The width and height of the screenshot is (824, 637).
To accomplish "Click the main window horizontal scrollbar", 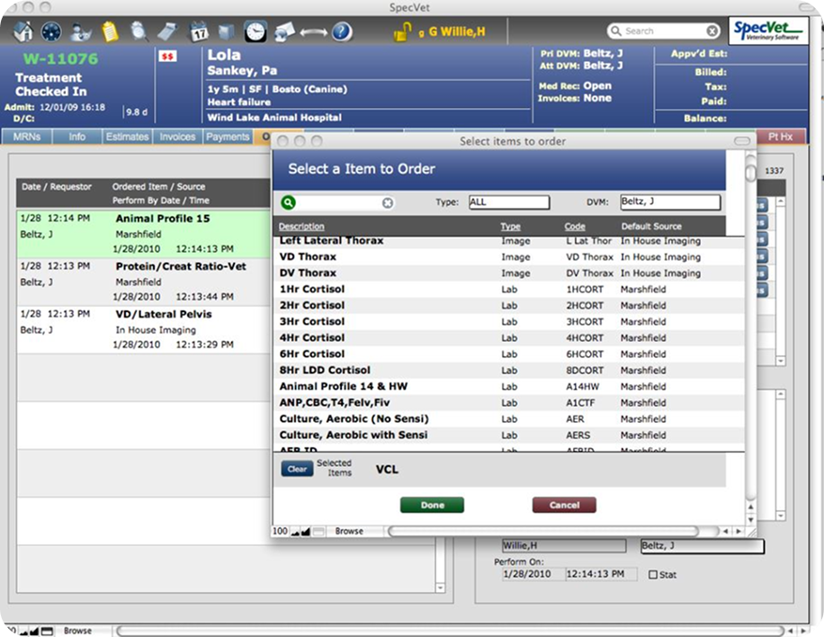I will 449,631.
